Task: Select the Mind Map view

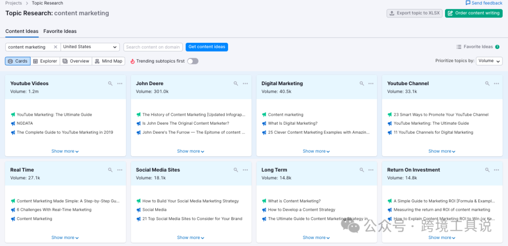Action: click(109, 61)
